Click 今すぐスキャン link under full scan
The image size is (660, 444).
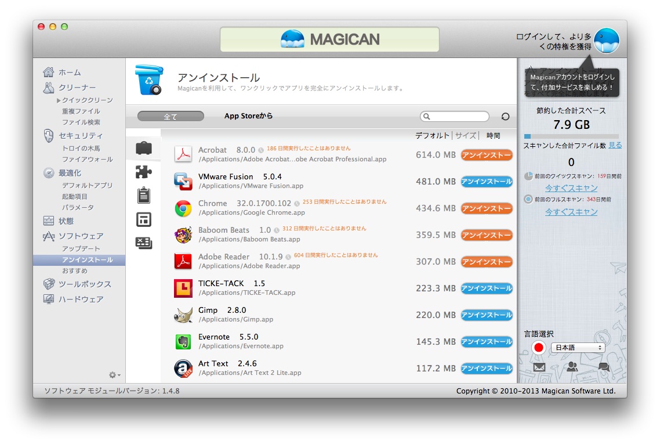571,212
